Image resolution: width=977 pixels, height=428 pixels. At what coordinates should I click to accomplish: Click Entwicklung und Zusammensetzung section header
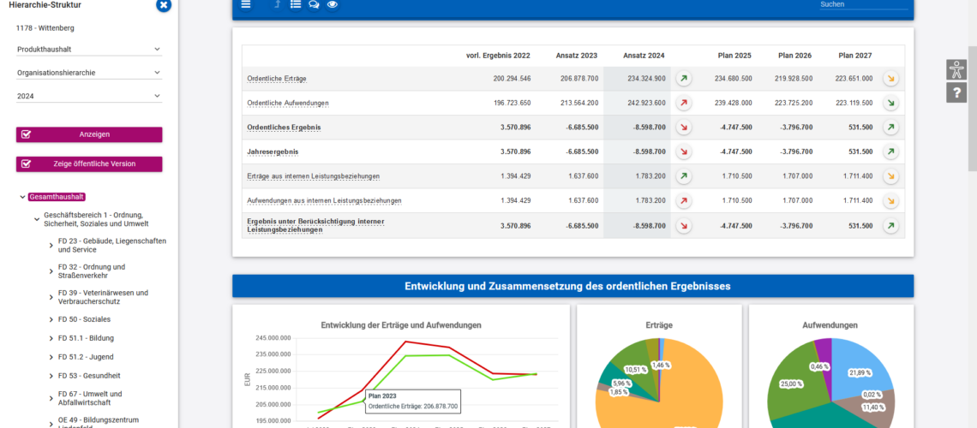572,286
